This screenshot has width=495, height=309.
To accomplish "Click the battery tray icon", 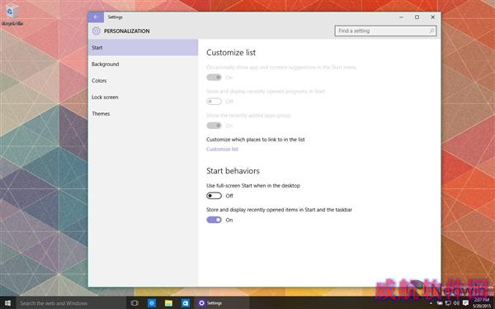I will pyautogui.click(x=440, y=303).
